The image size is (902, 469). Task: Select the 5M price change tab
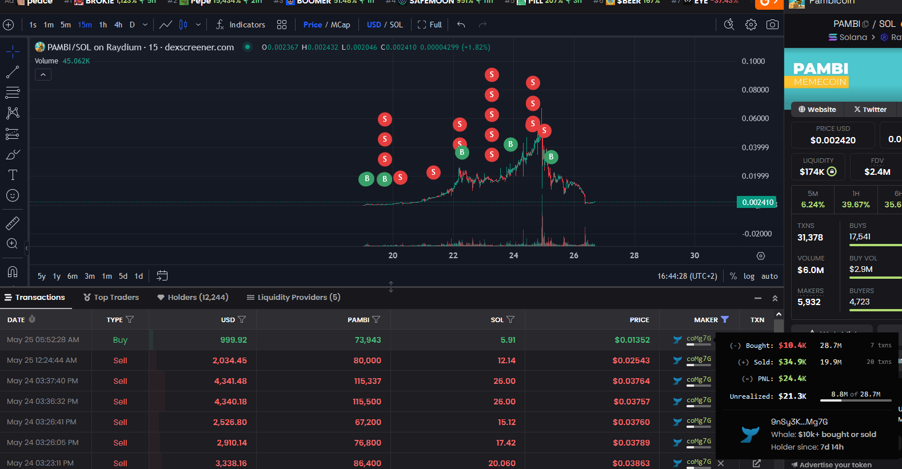(813, 199)
